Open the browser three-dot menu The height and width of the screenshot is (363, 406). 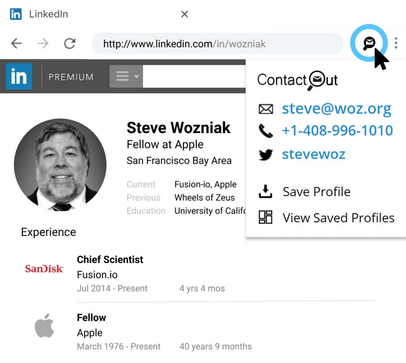coord(396,43)
